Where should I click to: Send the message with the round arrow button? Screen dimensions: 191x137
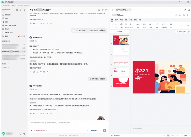point(105,131)
